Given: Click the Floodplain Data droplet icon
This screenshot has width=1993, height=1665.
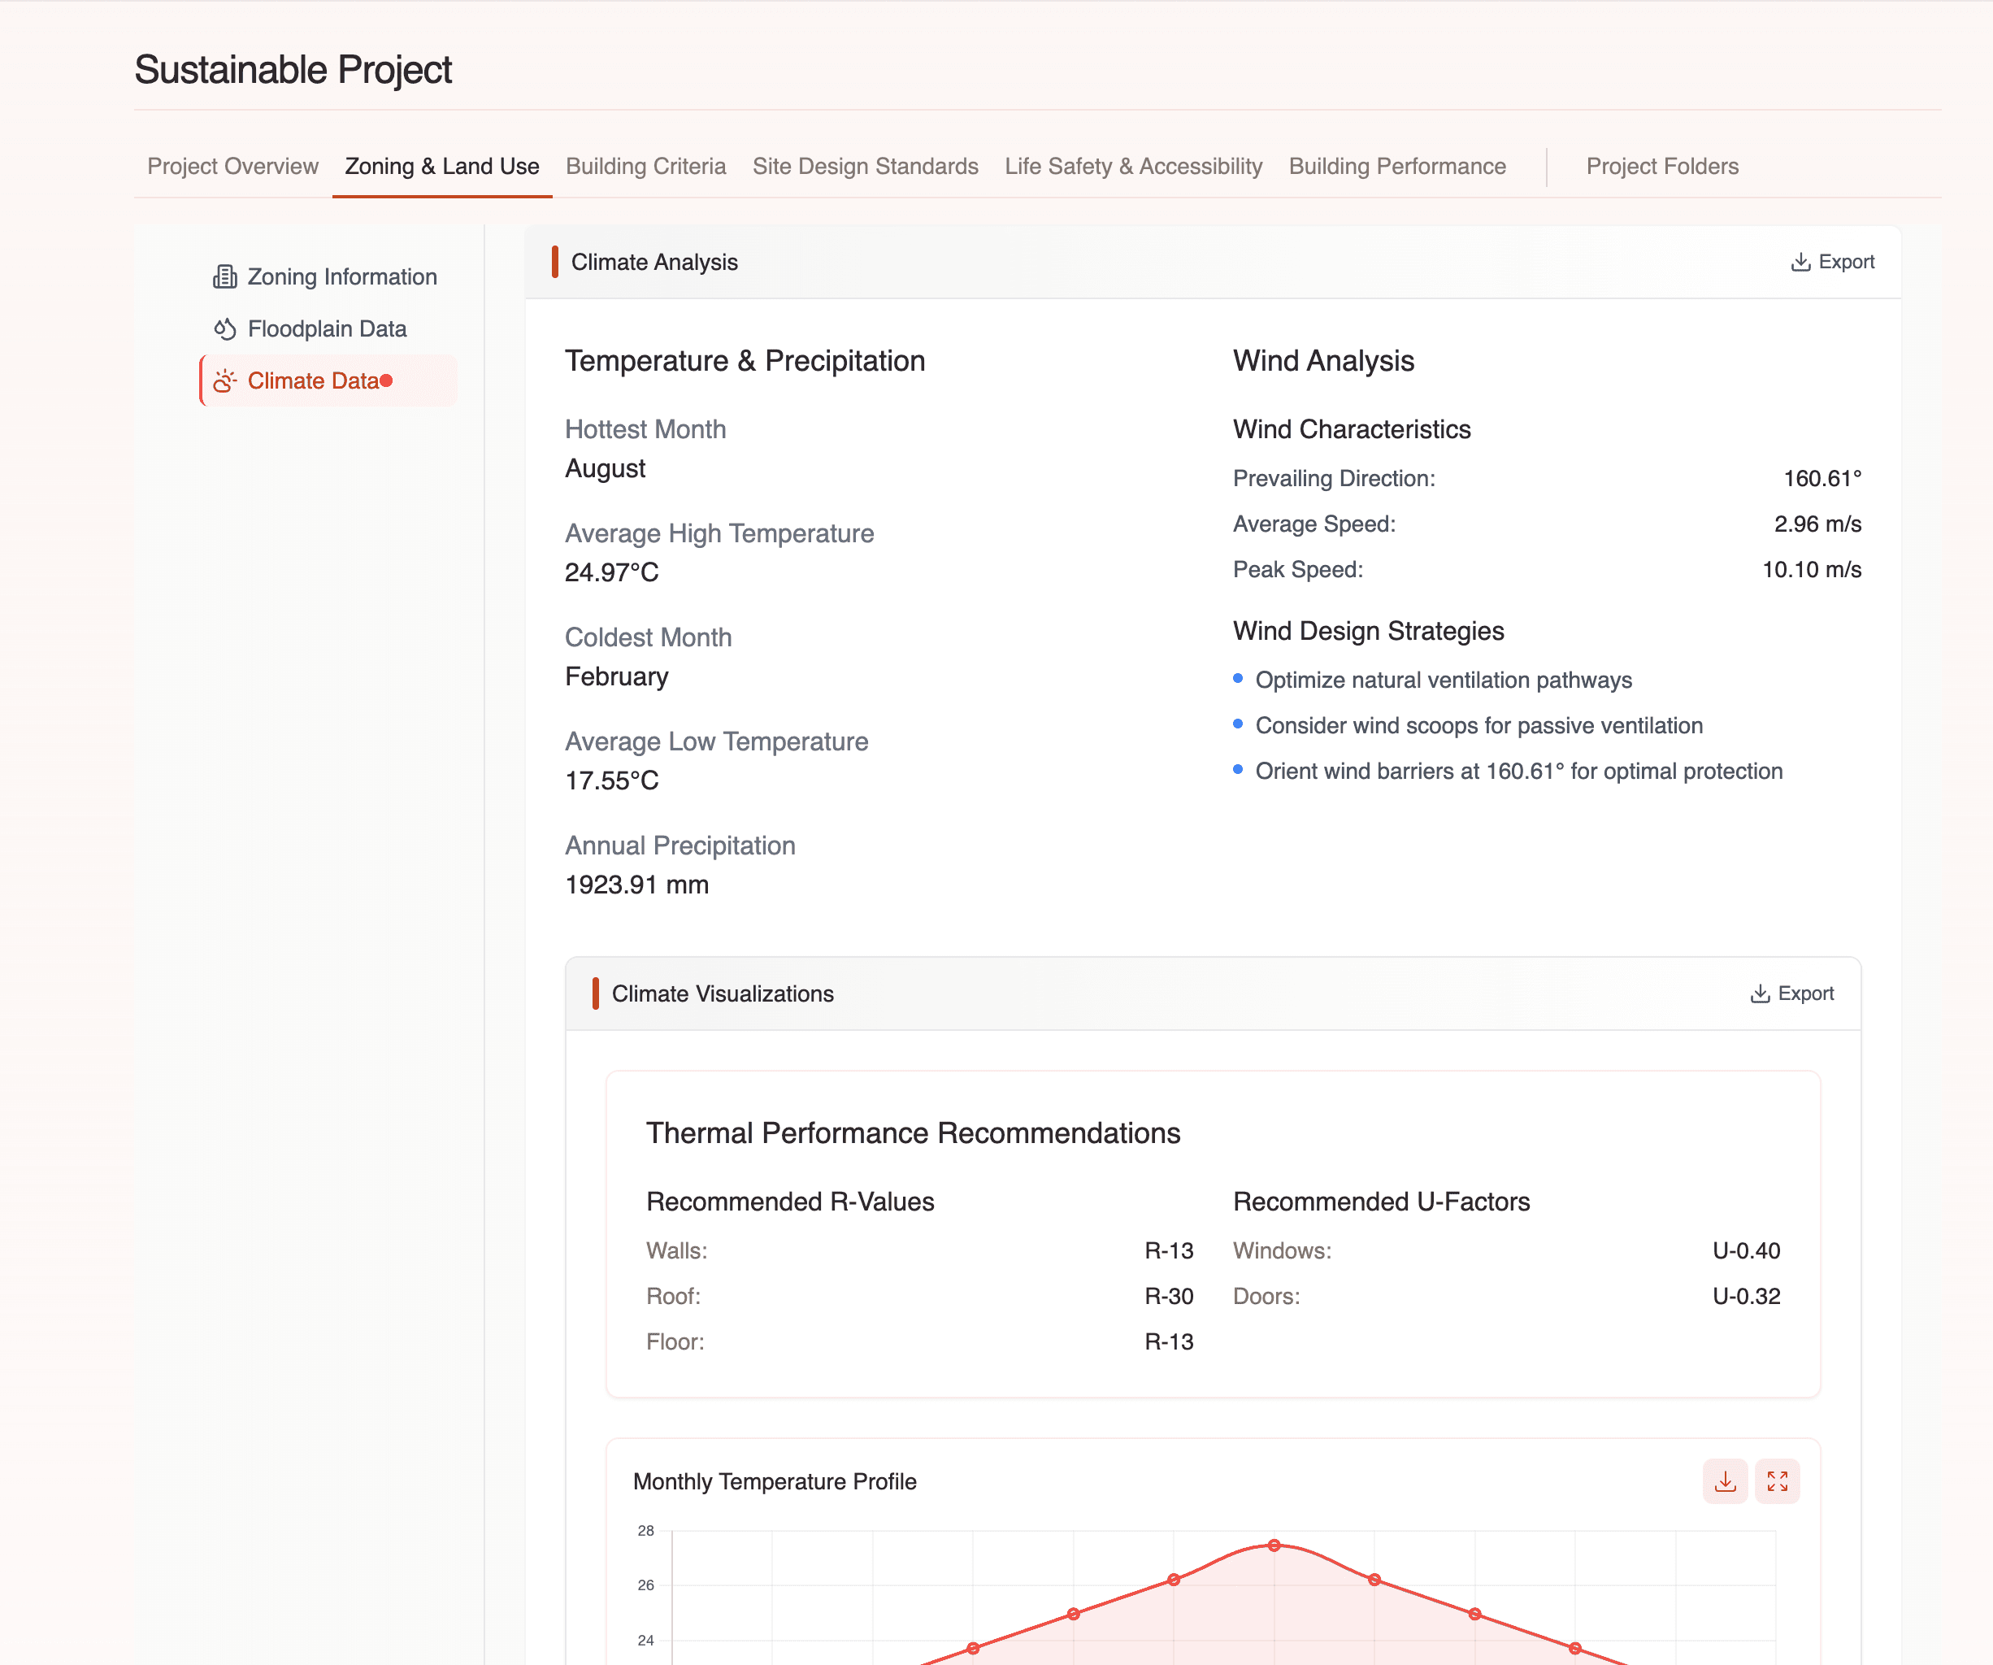Looking at the screenshot, I should 224,328.
